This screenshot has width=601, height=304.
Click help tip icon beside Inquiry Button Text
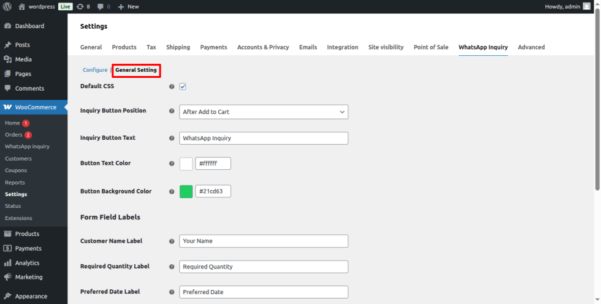[172, 139]
